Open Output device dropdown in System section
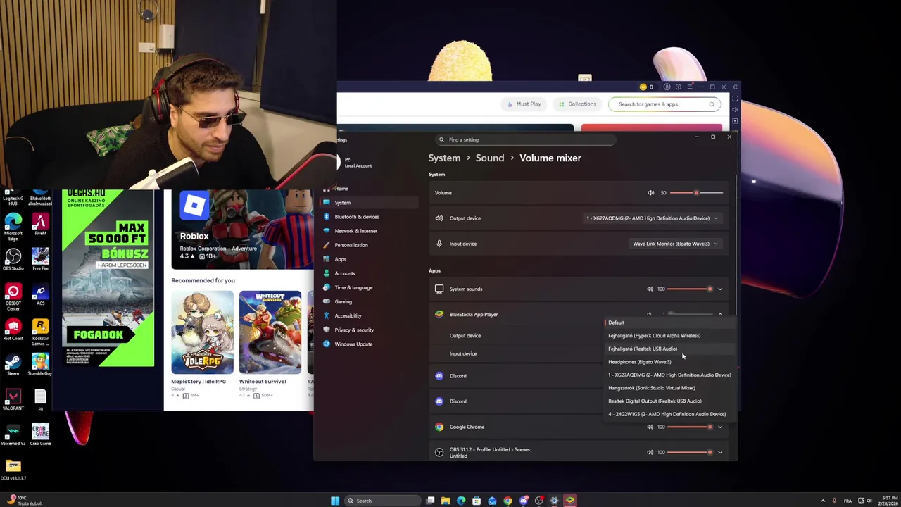901x507 pixels. pyautogui.click(x=652, y=218)
